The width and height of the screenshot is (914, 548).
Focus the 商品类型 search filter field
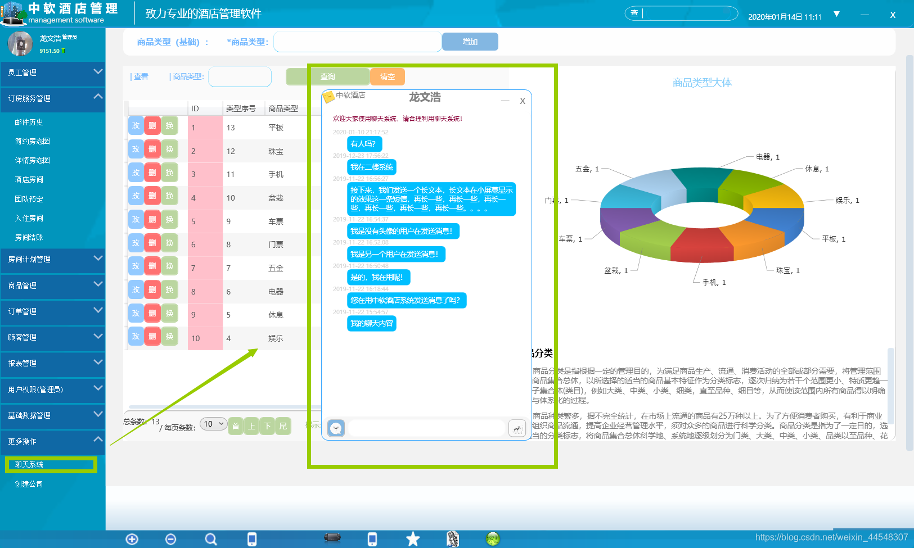240,77
